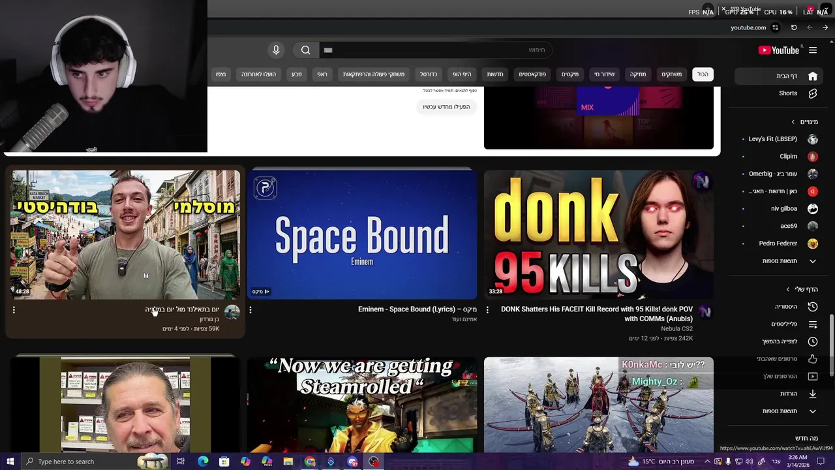Open niv gilboa channel avatar

point(813,209)
